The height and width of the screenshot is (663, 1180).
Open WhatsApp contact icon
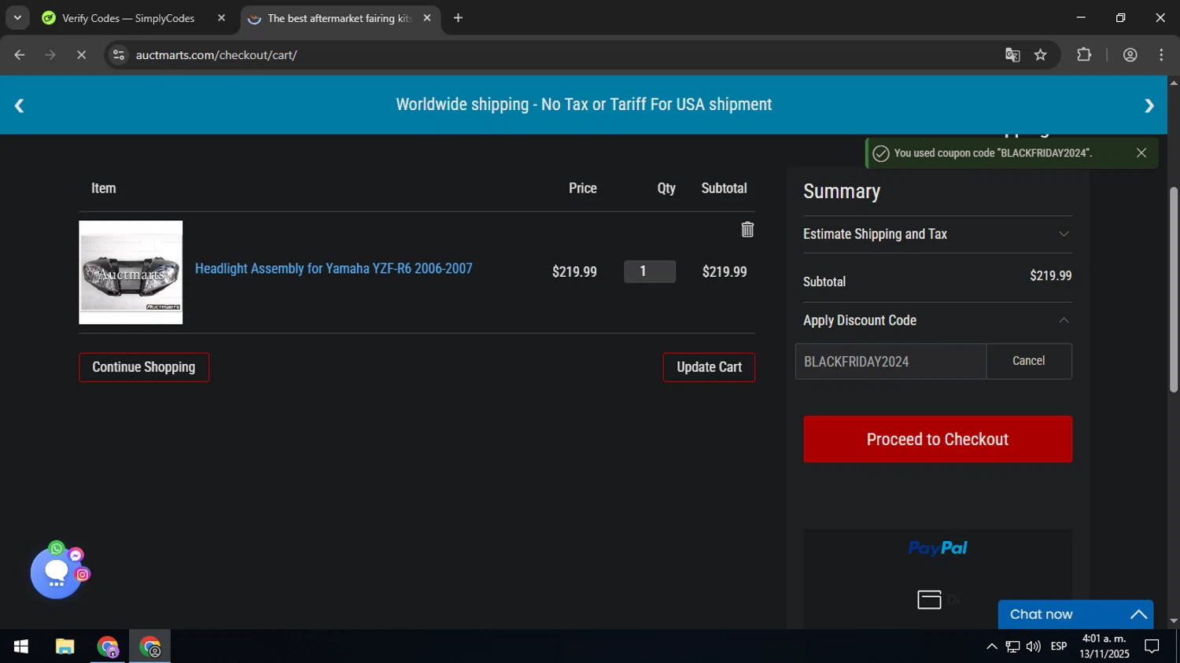pos(57,548)
